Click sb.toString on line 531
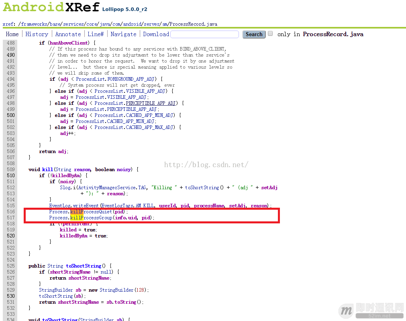Viewport: 406px width, 321px height. (x=121, y=302)
